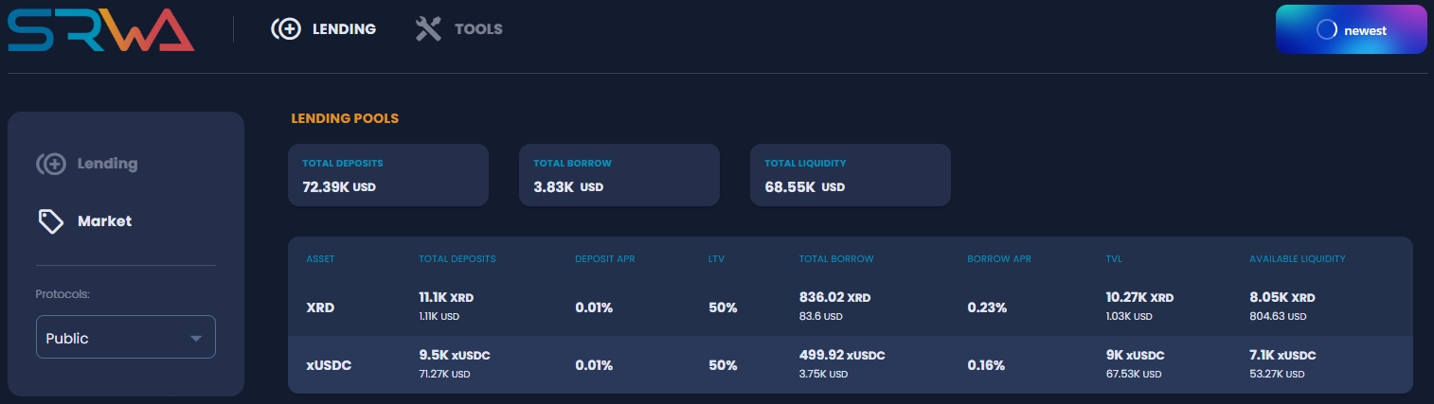
Task: Switch to the TOOLS tab
Action: tap(478, 29)
